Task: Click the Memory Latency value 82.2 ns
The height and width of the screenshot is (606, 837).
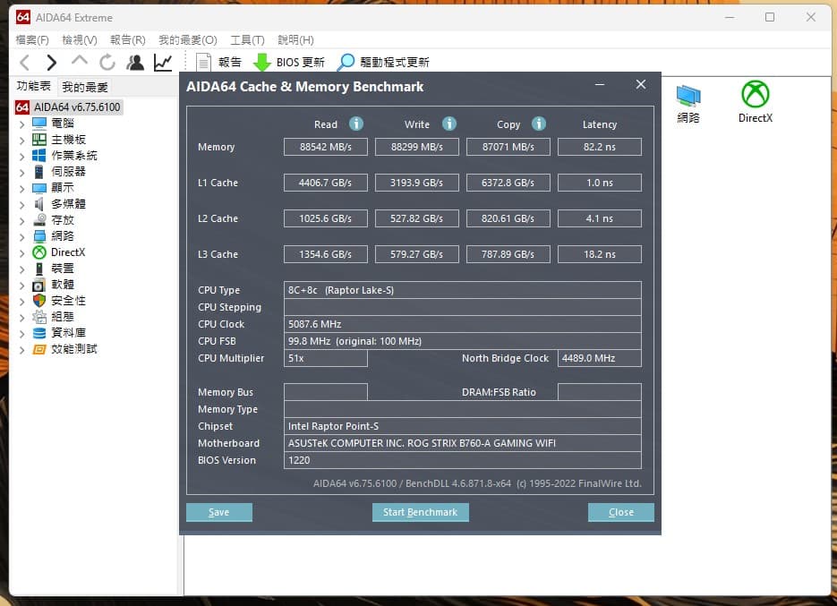Action: (x=600, y=147)
